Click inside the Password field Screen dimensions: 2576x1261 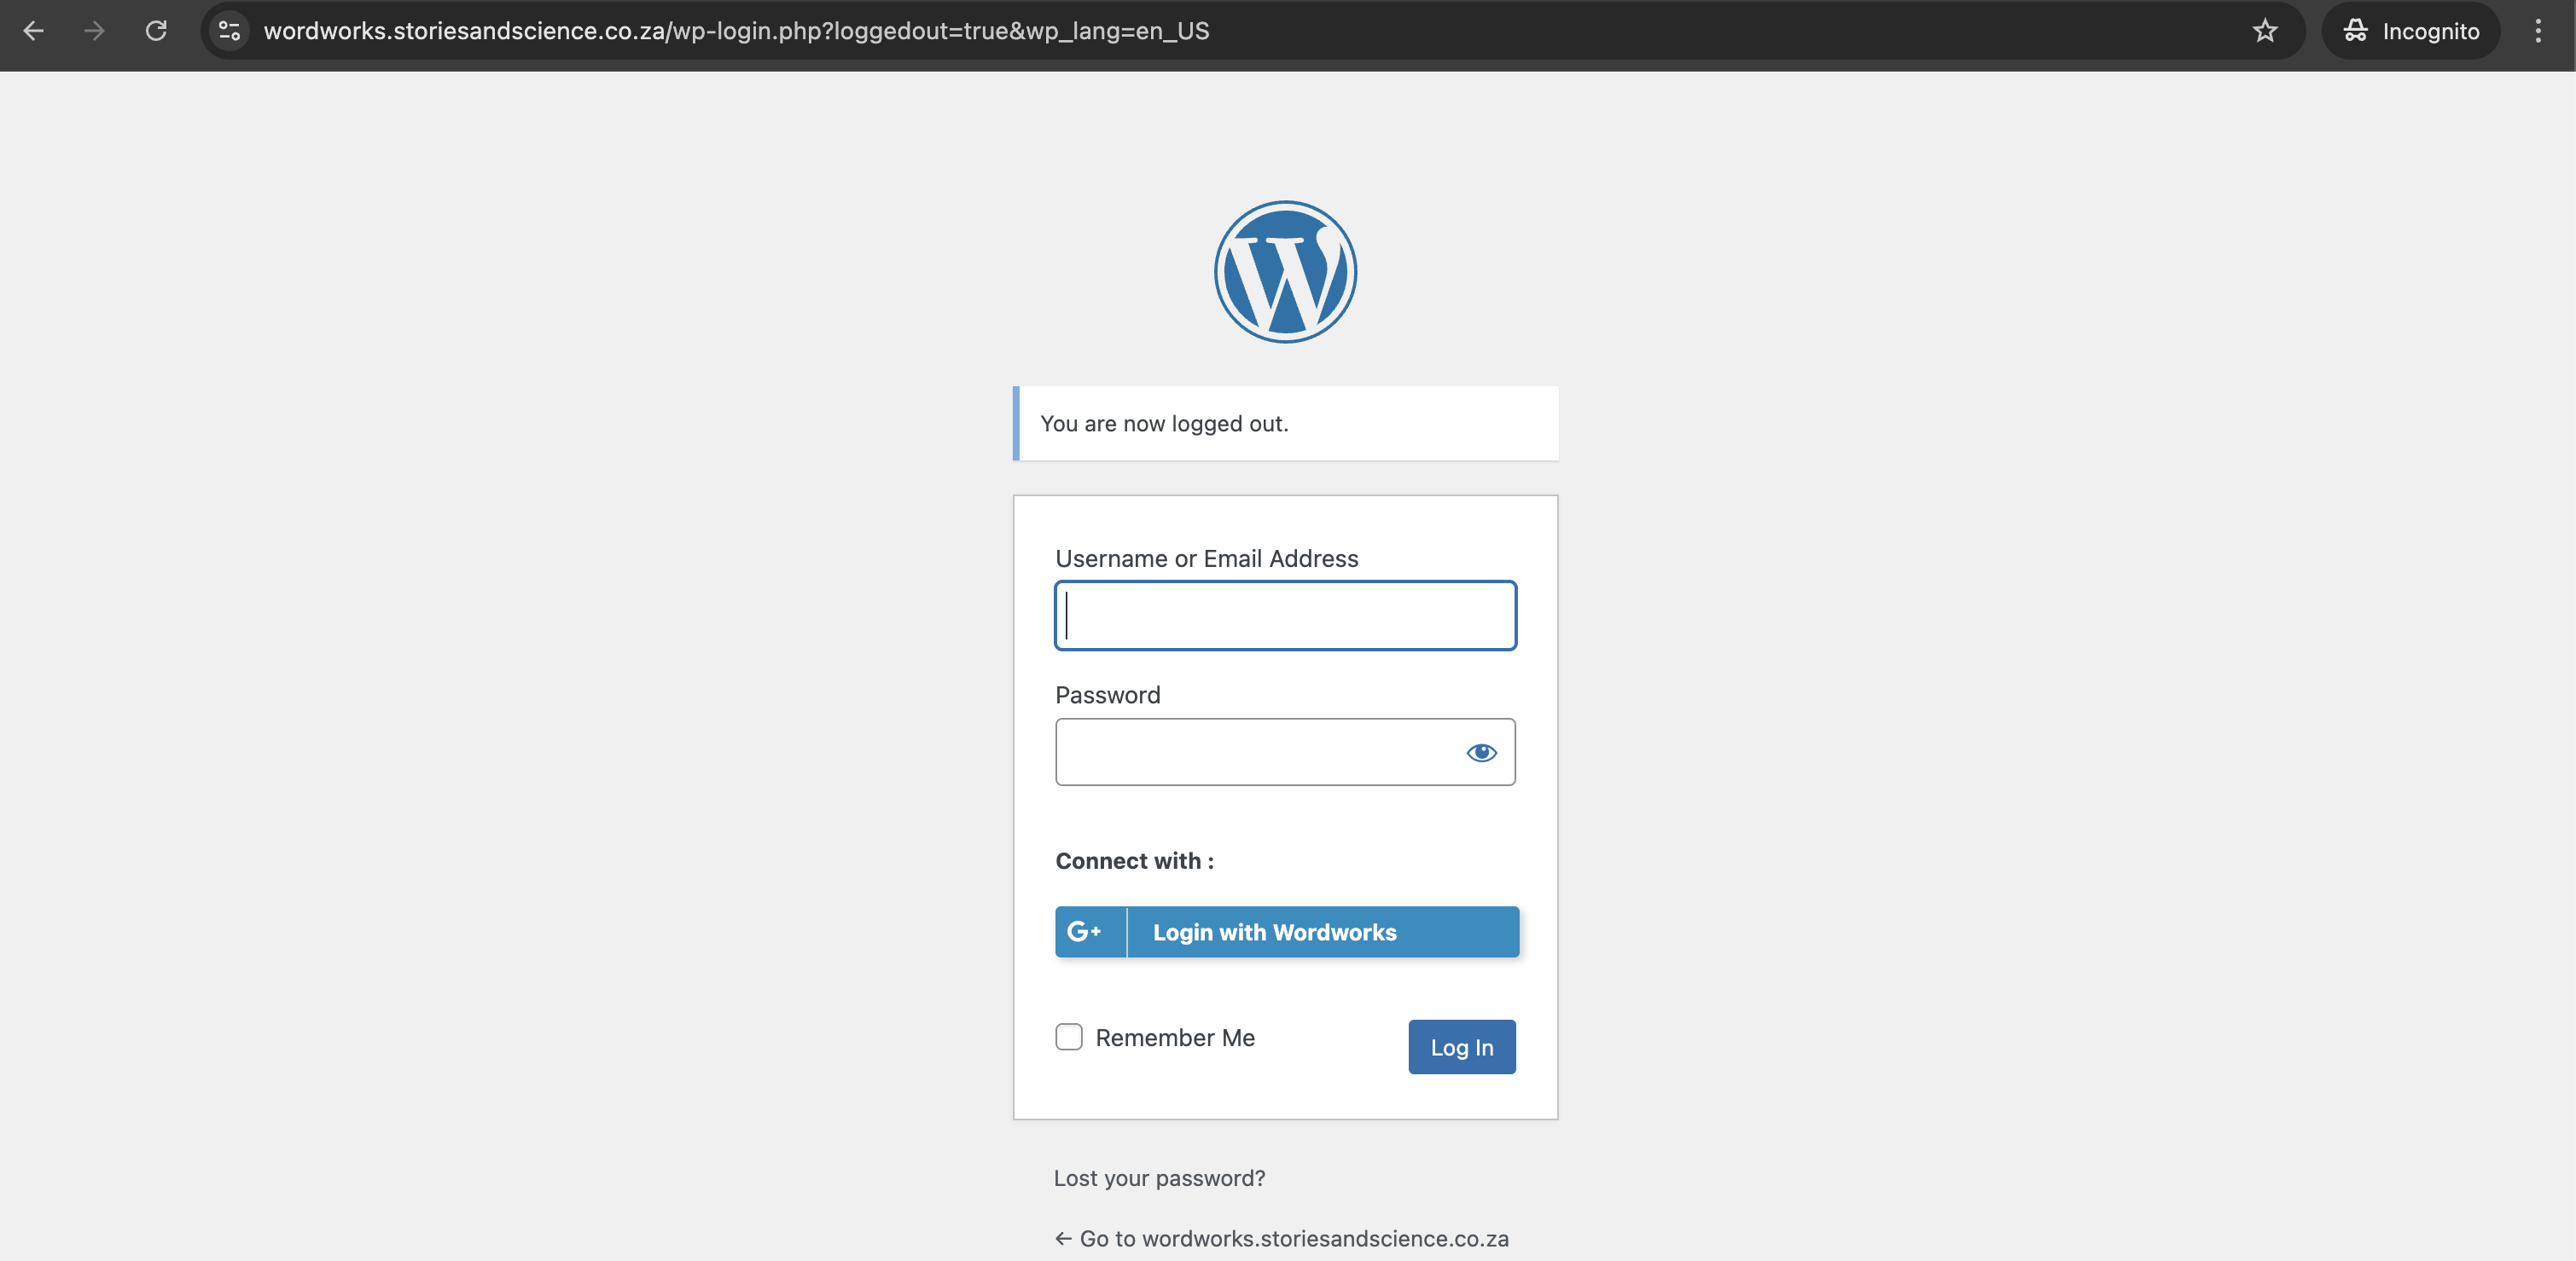[1250, 752]
